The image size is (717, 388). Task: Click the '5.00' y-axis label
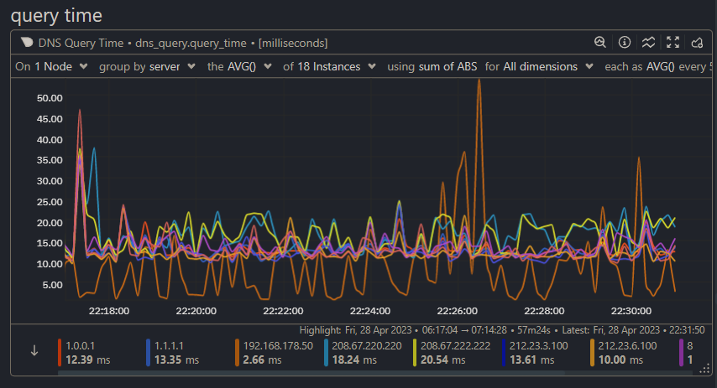pos(52,285)
